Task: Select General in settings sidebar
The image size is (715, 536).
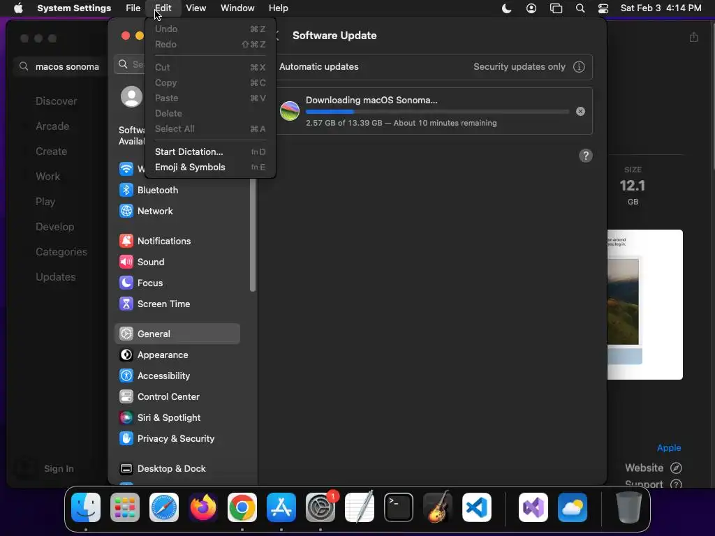Action: (177, 334)
